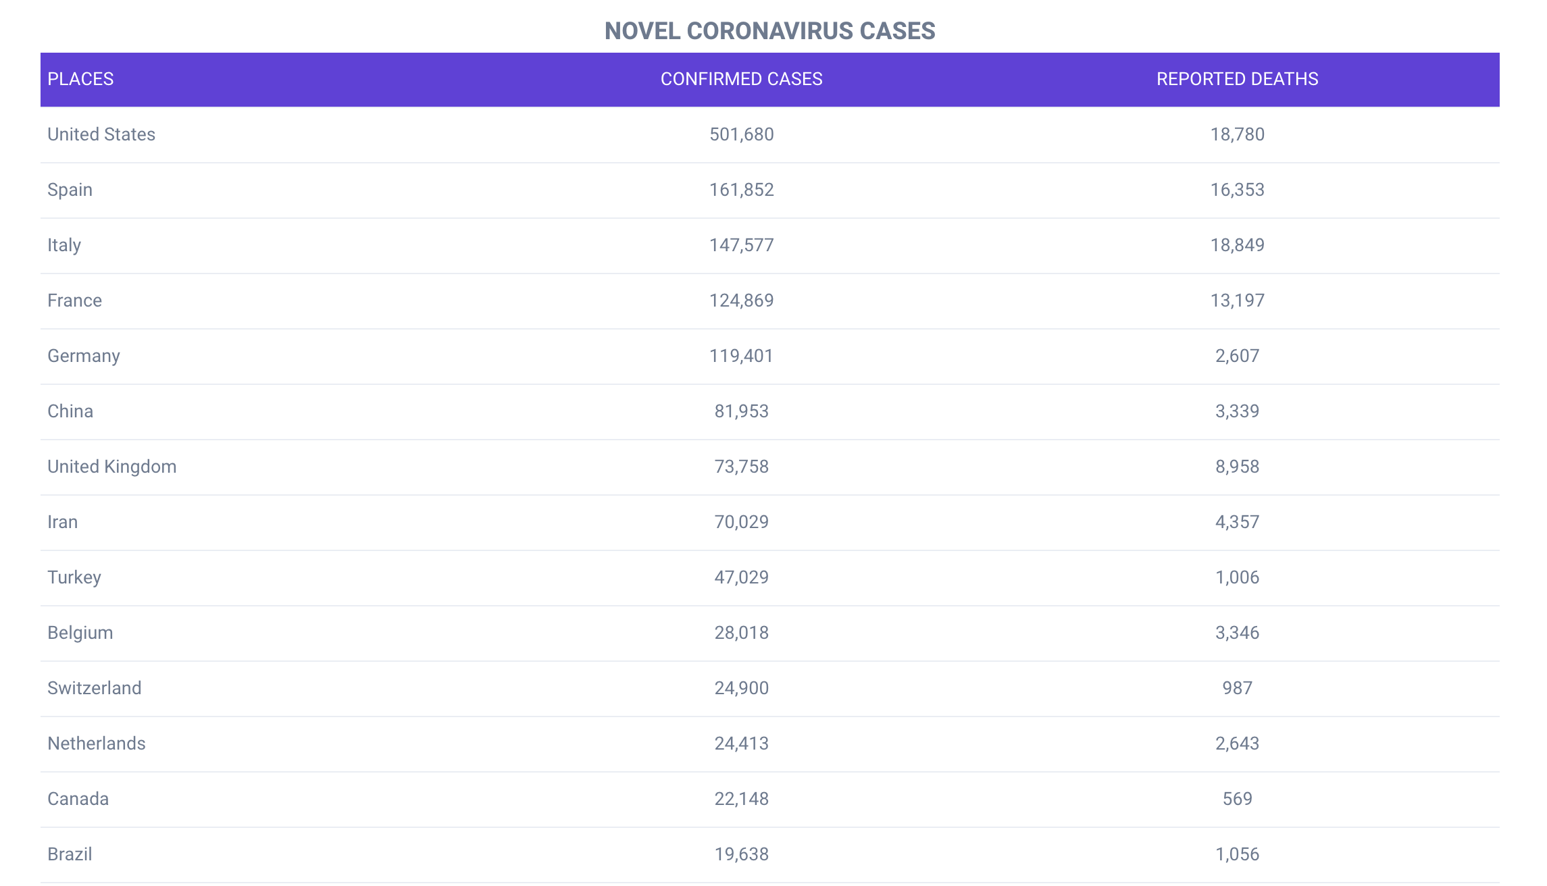This screenshot has width=1547, height=886.
Task: Select the United Kingdom row name
Action: pyautogui.click(x=111, y=467)
